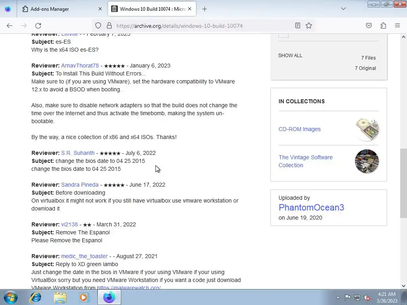
Task: Reload the current page
Action: click(x=38, y=26)
